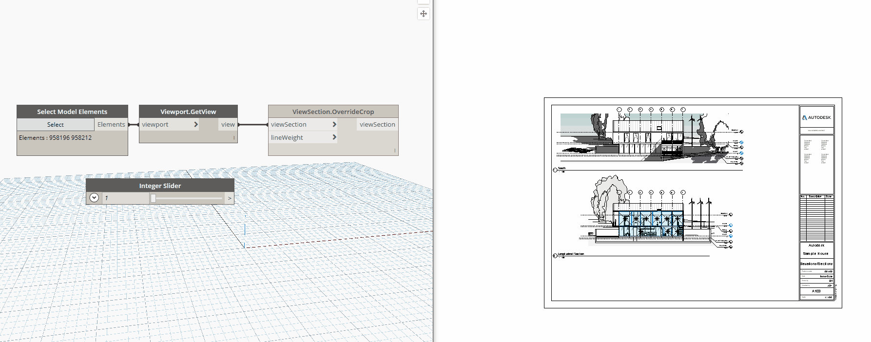
Task: Click the Integer Slider output port arrow
Action: coord(230,198)
